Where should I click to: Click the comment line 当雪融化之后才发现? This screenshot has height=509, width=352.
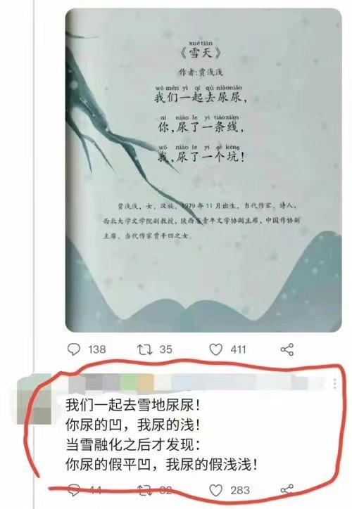pyautogui.click(x=133, y=444)
